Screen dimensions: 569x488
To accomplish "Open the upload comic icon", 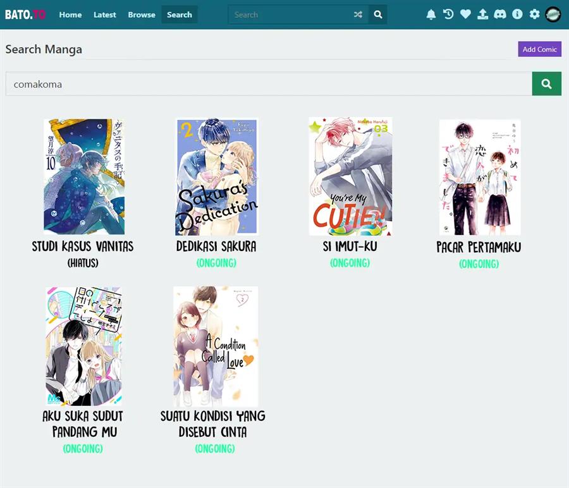I will 482,14.
